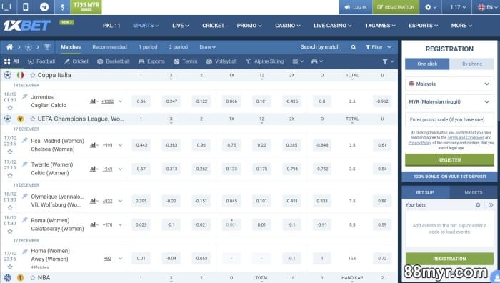
Task: Choose the Tennis sport filter
Action: tap(186, 61)
